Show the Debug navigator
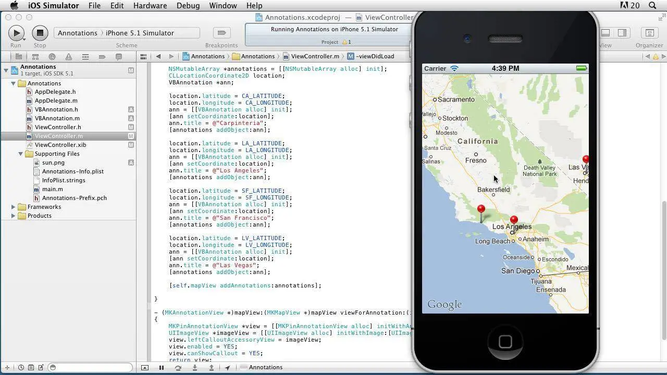 tap(85, 57)
